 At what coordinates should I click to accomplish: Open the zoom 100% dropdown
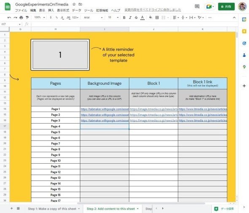40,17
